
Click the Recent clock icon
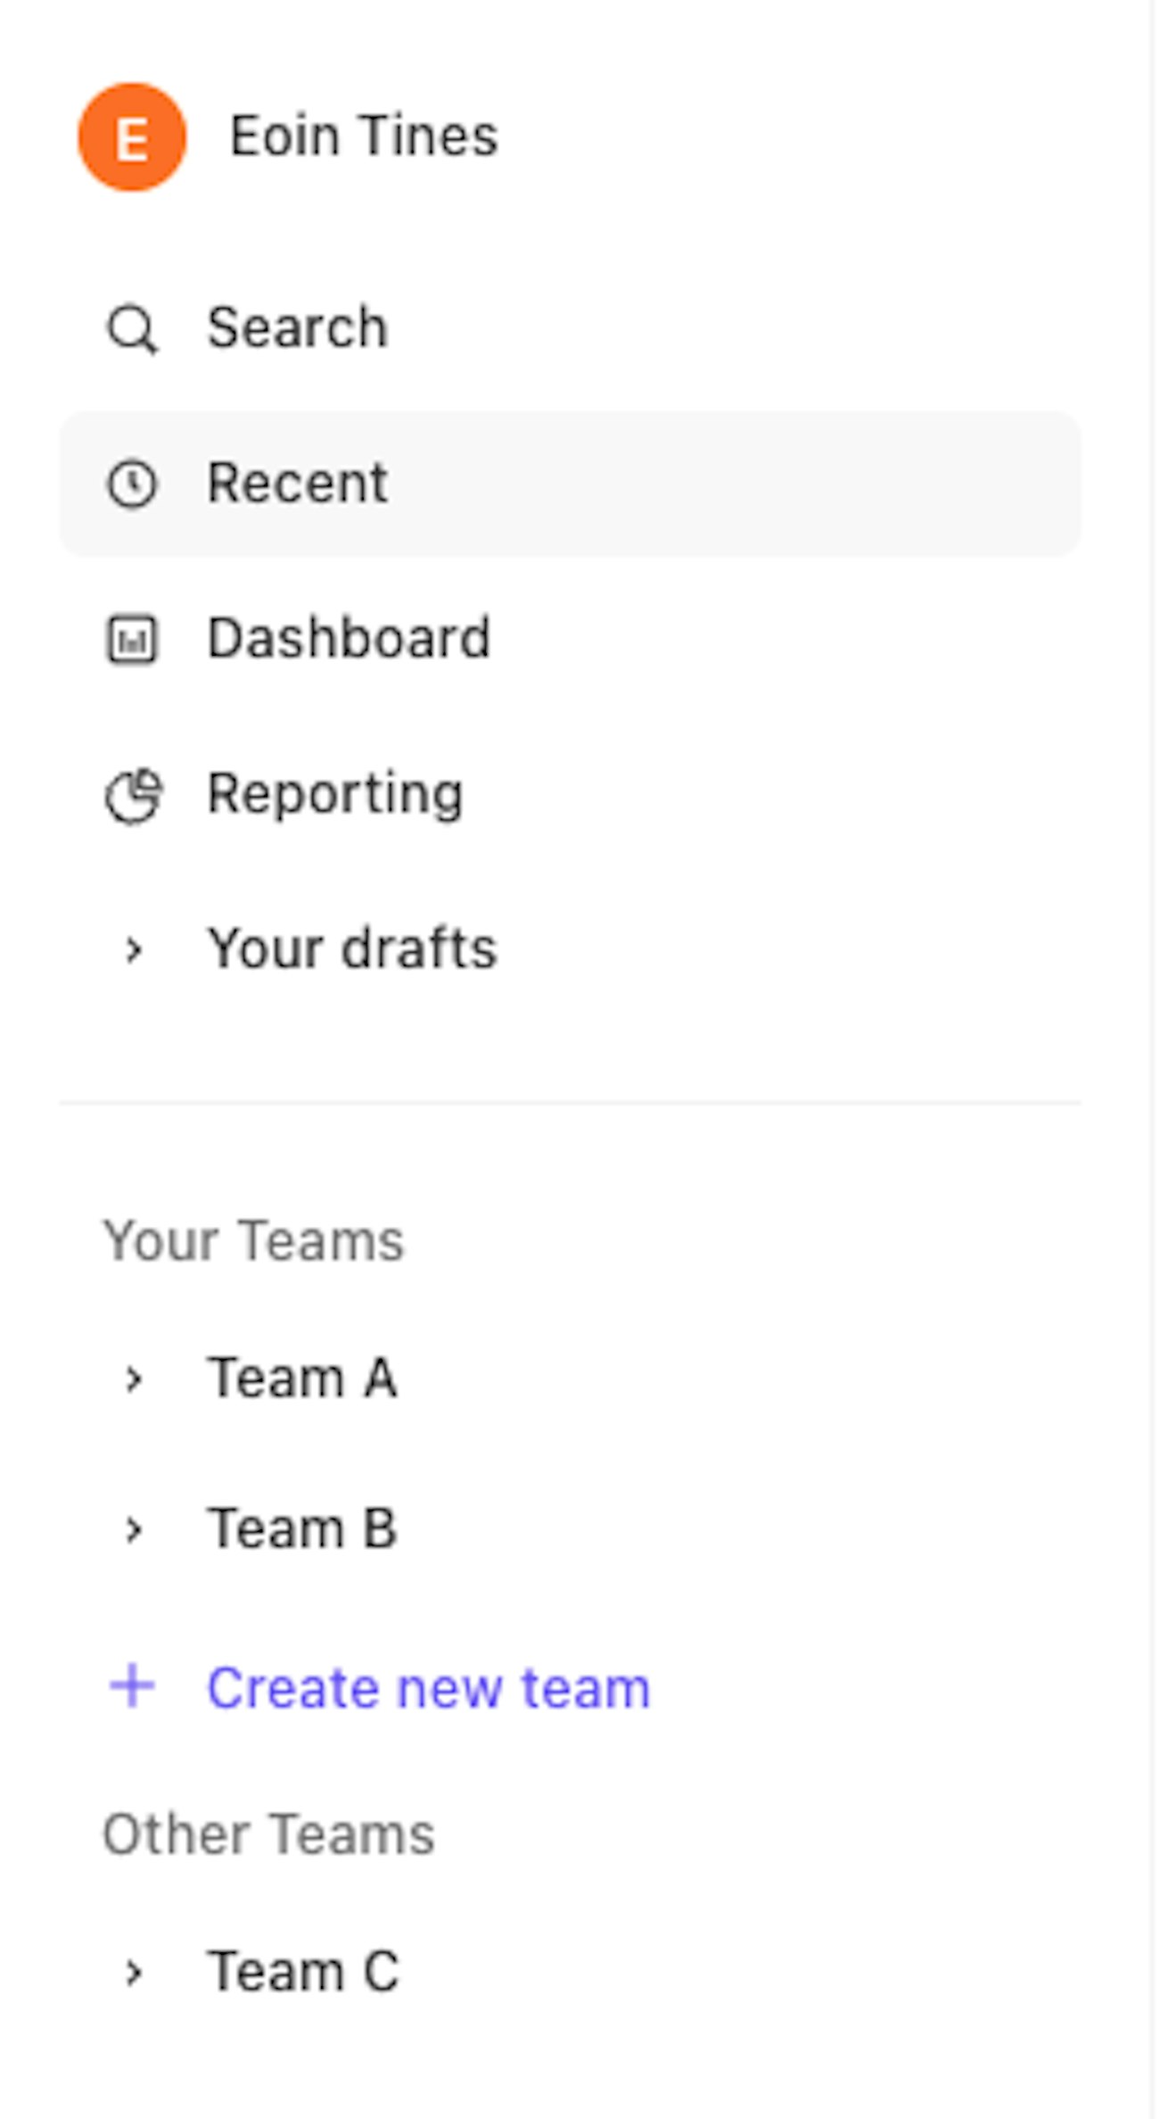132,484
